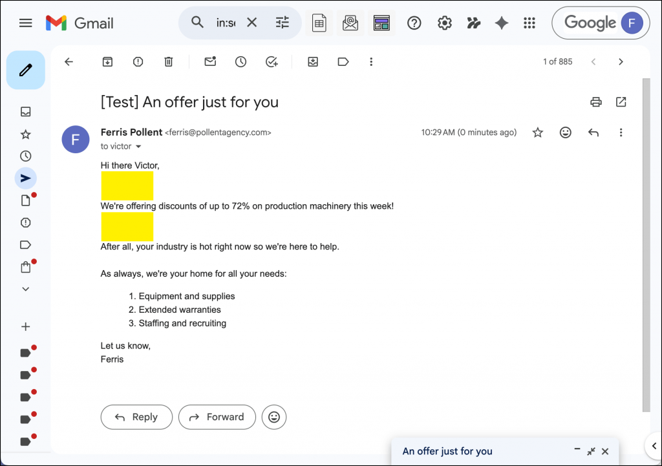The image size is (662, 466).
Task: Open outline label icon below Spam in sidebar
Action: pos(26,245)
